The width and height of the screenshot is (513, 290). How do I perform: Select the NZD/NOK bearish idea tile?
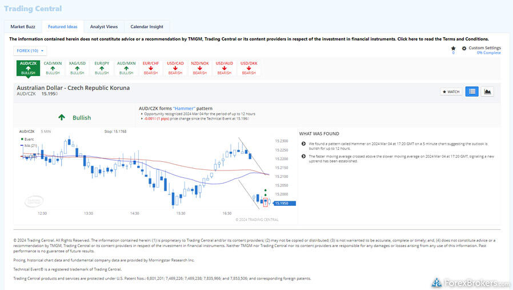(200, 68)
